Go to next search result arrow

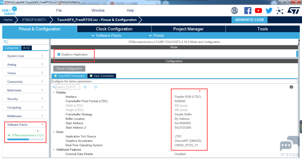96,87
